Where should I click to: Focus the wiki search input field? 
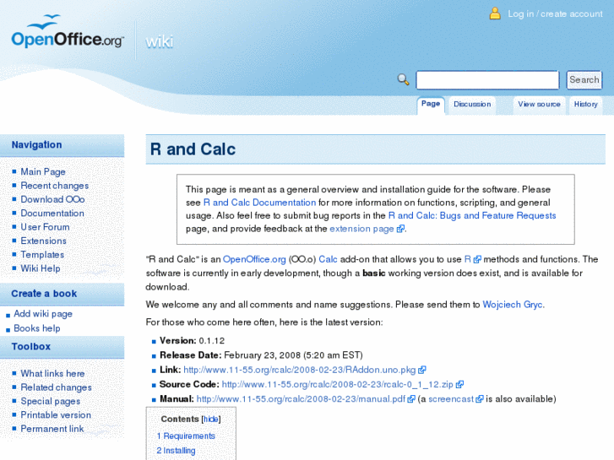[x=487, y=80]
